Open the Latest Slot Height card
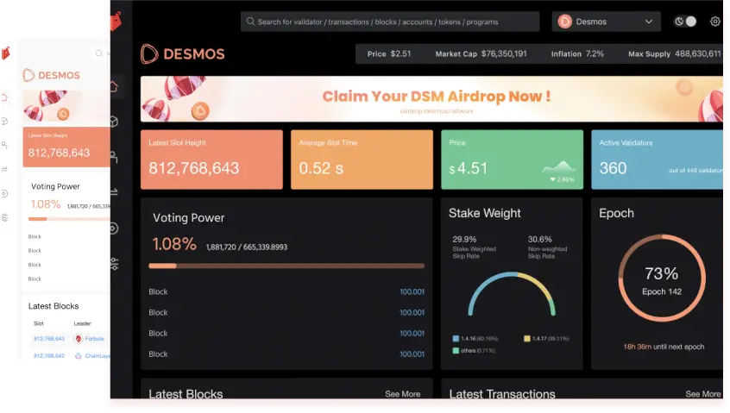 (x=211, y=160)
